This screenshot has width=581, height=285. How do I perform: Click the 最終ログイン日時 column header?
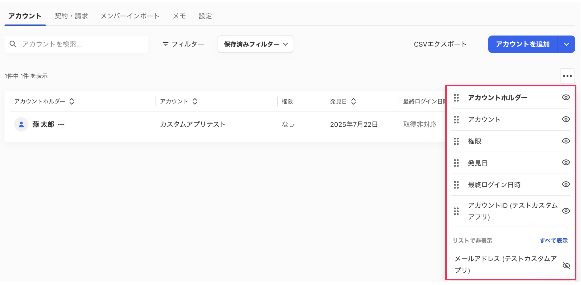tap(424, 101)
